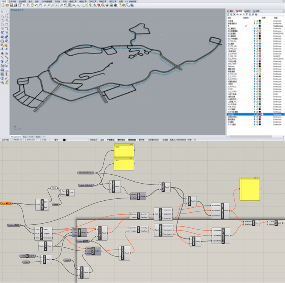Toggle lock icon of STAIR layer
The width and height of the screenshot is (285, 283).
pos(257,89)
